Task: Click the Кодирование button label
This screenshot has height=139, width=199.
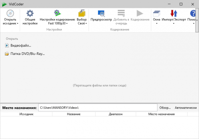Action: point(140,20)
